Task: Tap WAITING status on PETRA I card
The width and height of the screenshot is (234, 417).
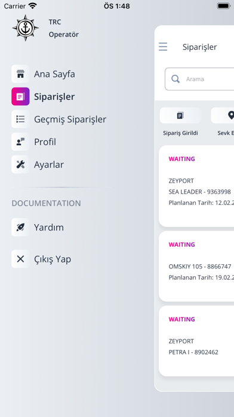Action: 182,319
